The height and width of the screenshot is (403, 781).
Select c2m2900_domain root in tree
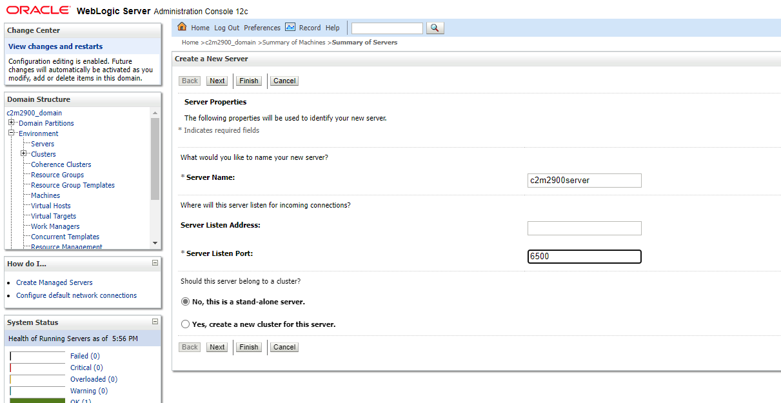[34, 113]
